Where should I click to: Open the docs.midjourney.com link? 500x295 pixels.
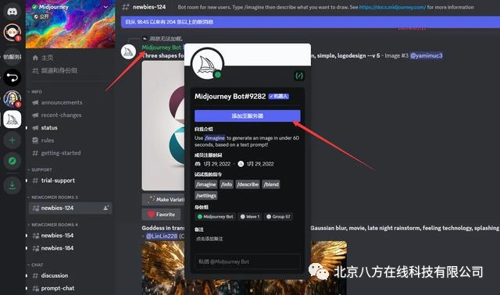coord(392,7)
